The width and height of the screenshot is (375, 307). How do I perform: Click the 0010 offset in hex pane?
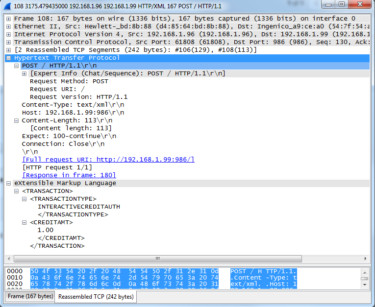click(x=15, y=278)
